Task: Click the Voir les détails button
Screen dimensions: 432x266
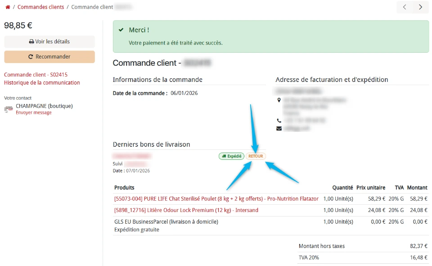Action: (49, 42)
